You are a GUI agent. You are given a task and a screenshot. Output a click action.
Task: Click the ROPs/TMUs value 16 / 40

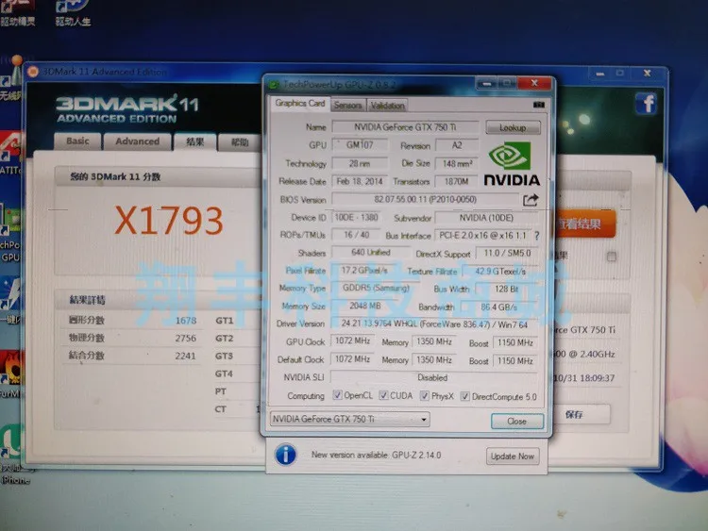coord(356,235)
